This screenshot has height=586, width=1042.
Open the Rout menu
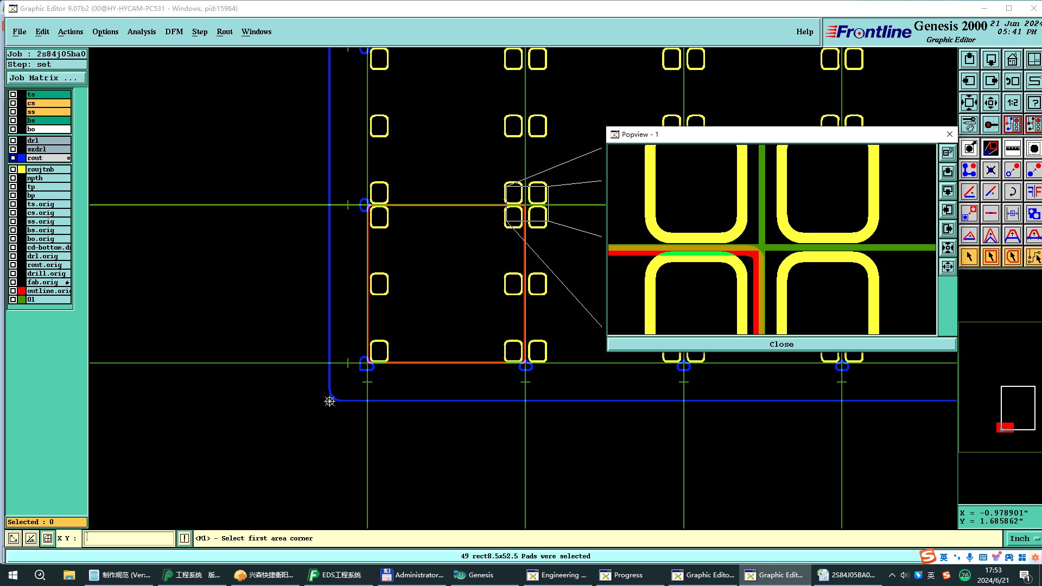(224, 31)
